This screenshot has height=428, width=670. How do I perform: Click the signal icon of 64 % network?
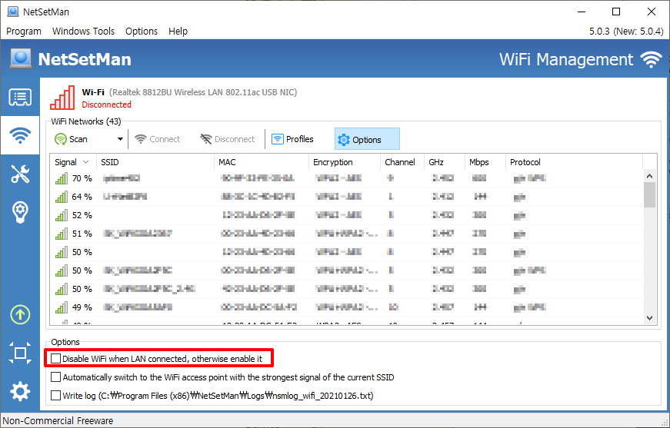click(x=62, y=197)
